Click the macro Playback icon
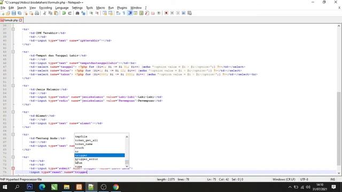 tap(178, 13)
